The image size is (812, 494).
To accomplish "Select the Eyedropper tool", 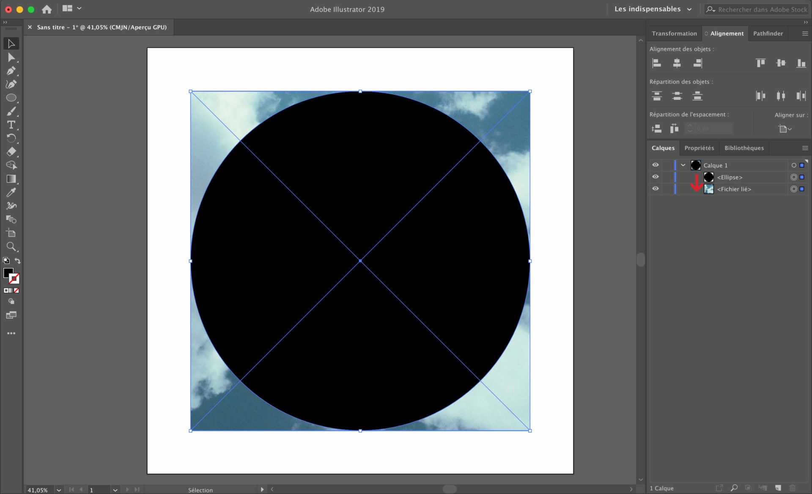I will point(11,192).
